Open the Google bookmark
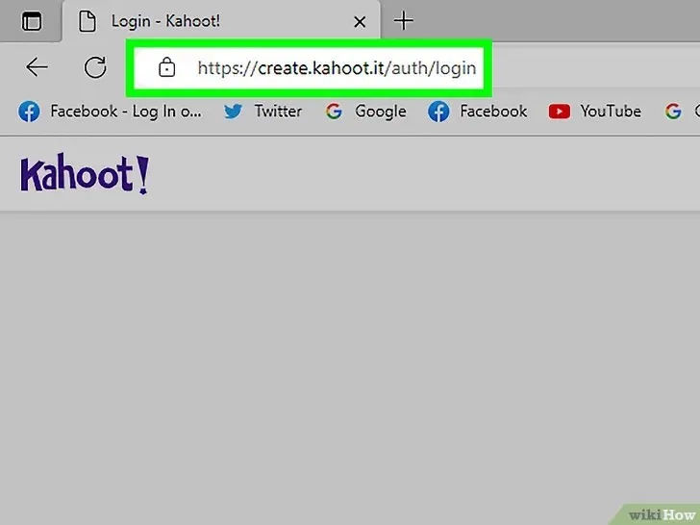 tap(365, 112)
